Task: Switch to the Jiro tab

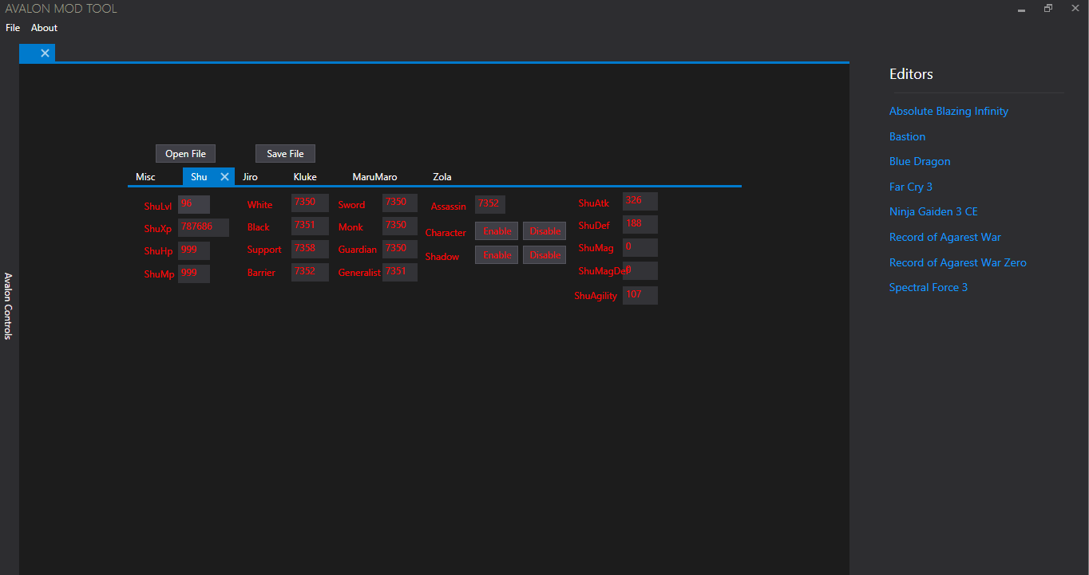Action: (x=250, y=177)
